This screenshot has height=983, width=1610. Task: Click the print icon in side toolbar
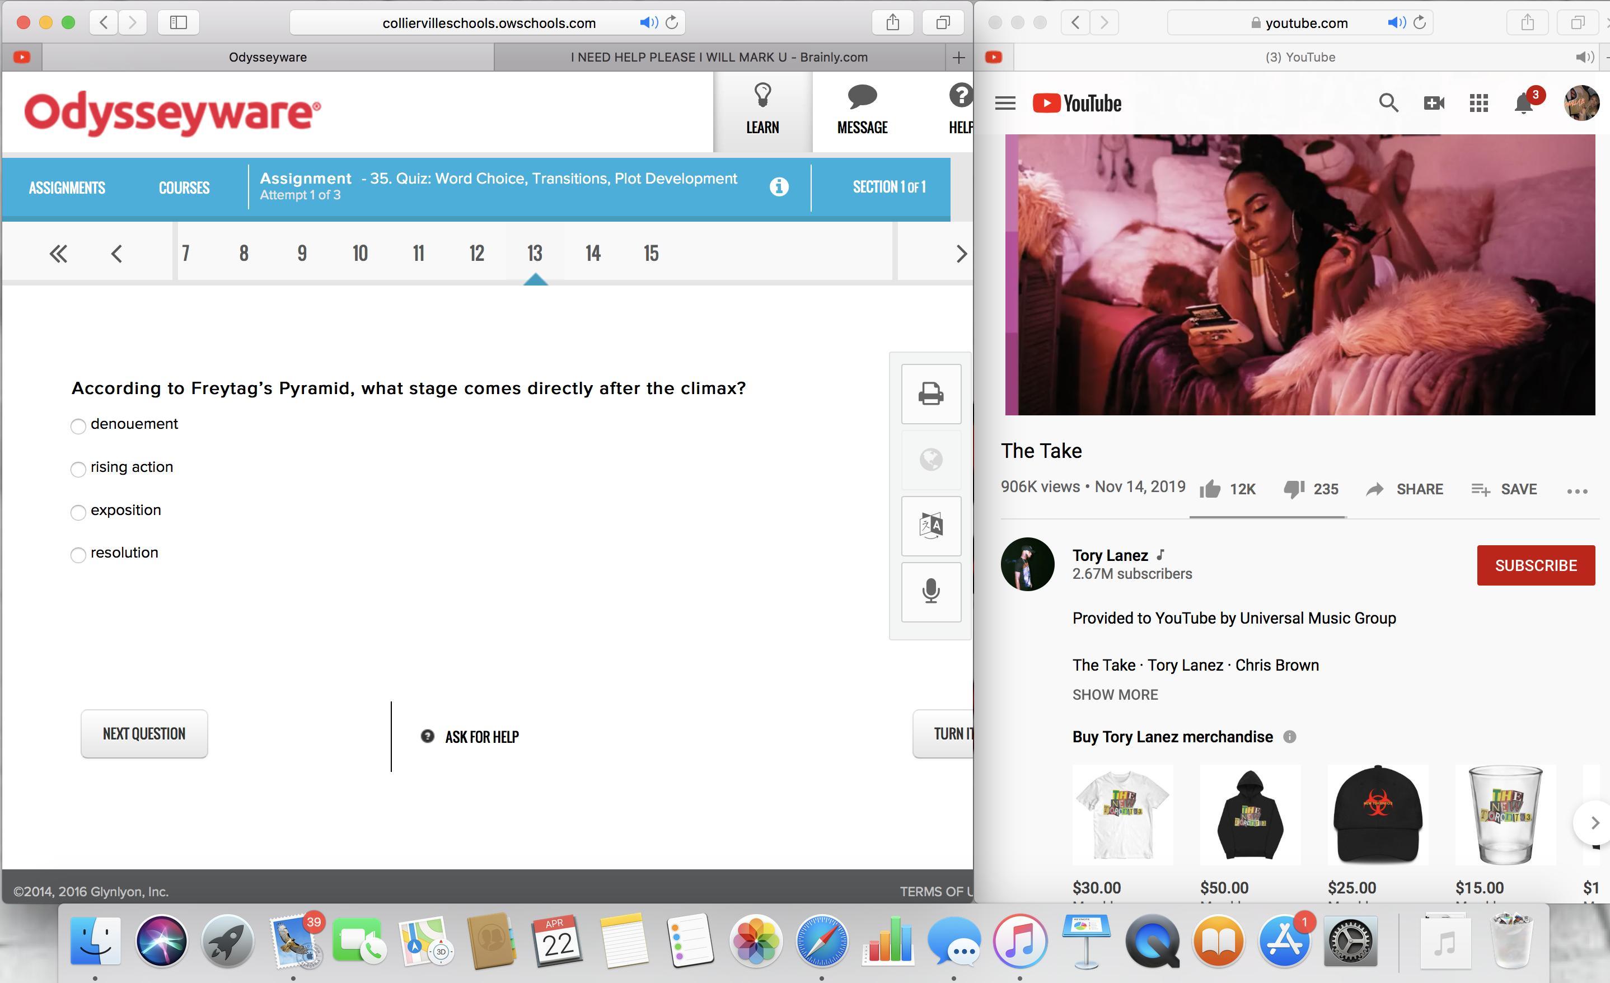point(930,394)
